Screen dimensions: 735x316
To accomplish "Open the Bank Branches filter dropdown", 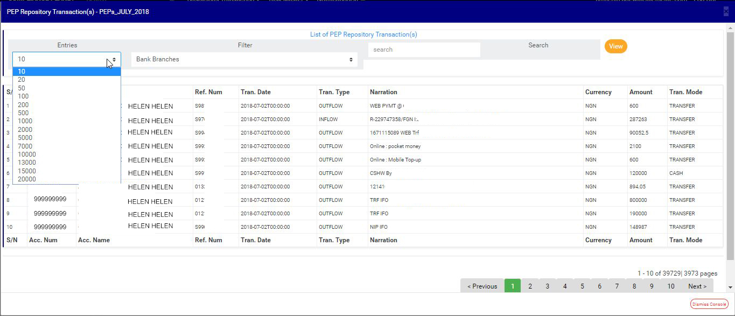I will (x=244, y=59).
